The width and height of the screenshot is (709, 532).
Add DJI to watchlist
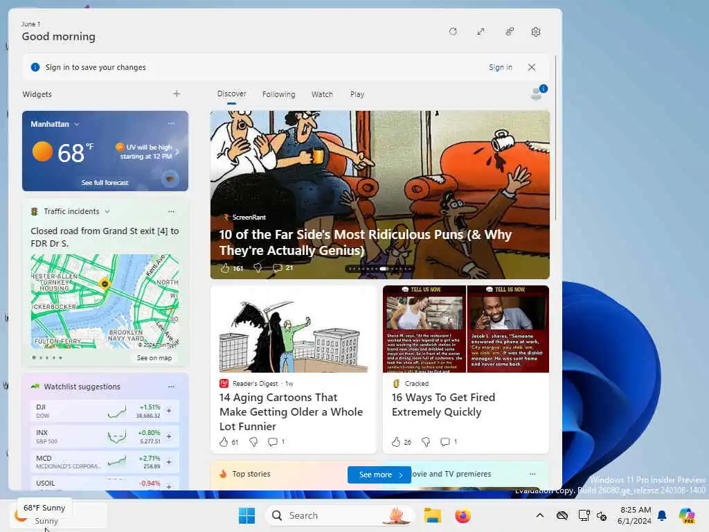click(x=169, y=411)
